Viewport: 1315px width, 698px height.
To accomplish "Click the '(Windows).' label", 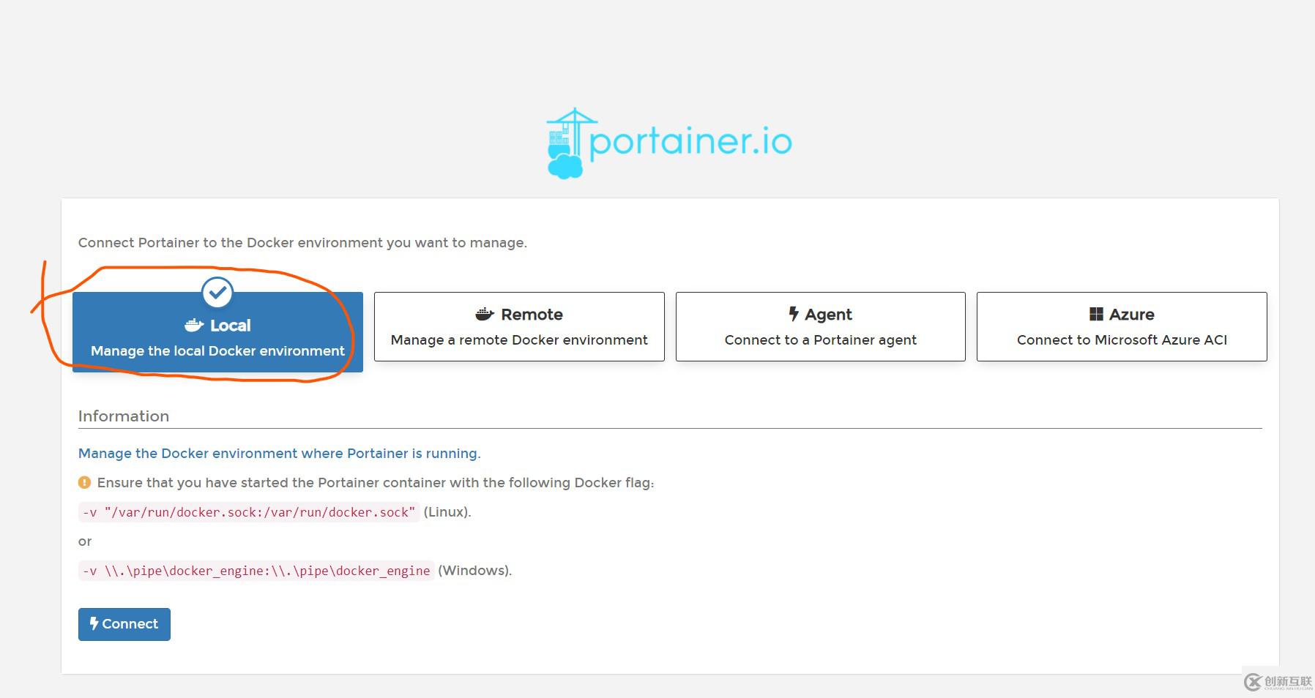I will point(475,571).
